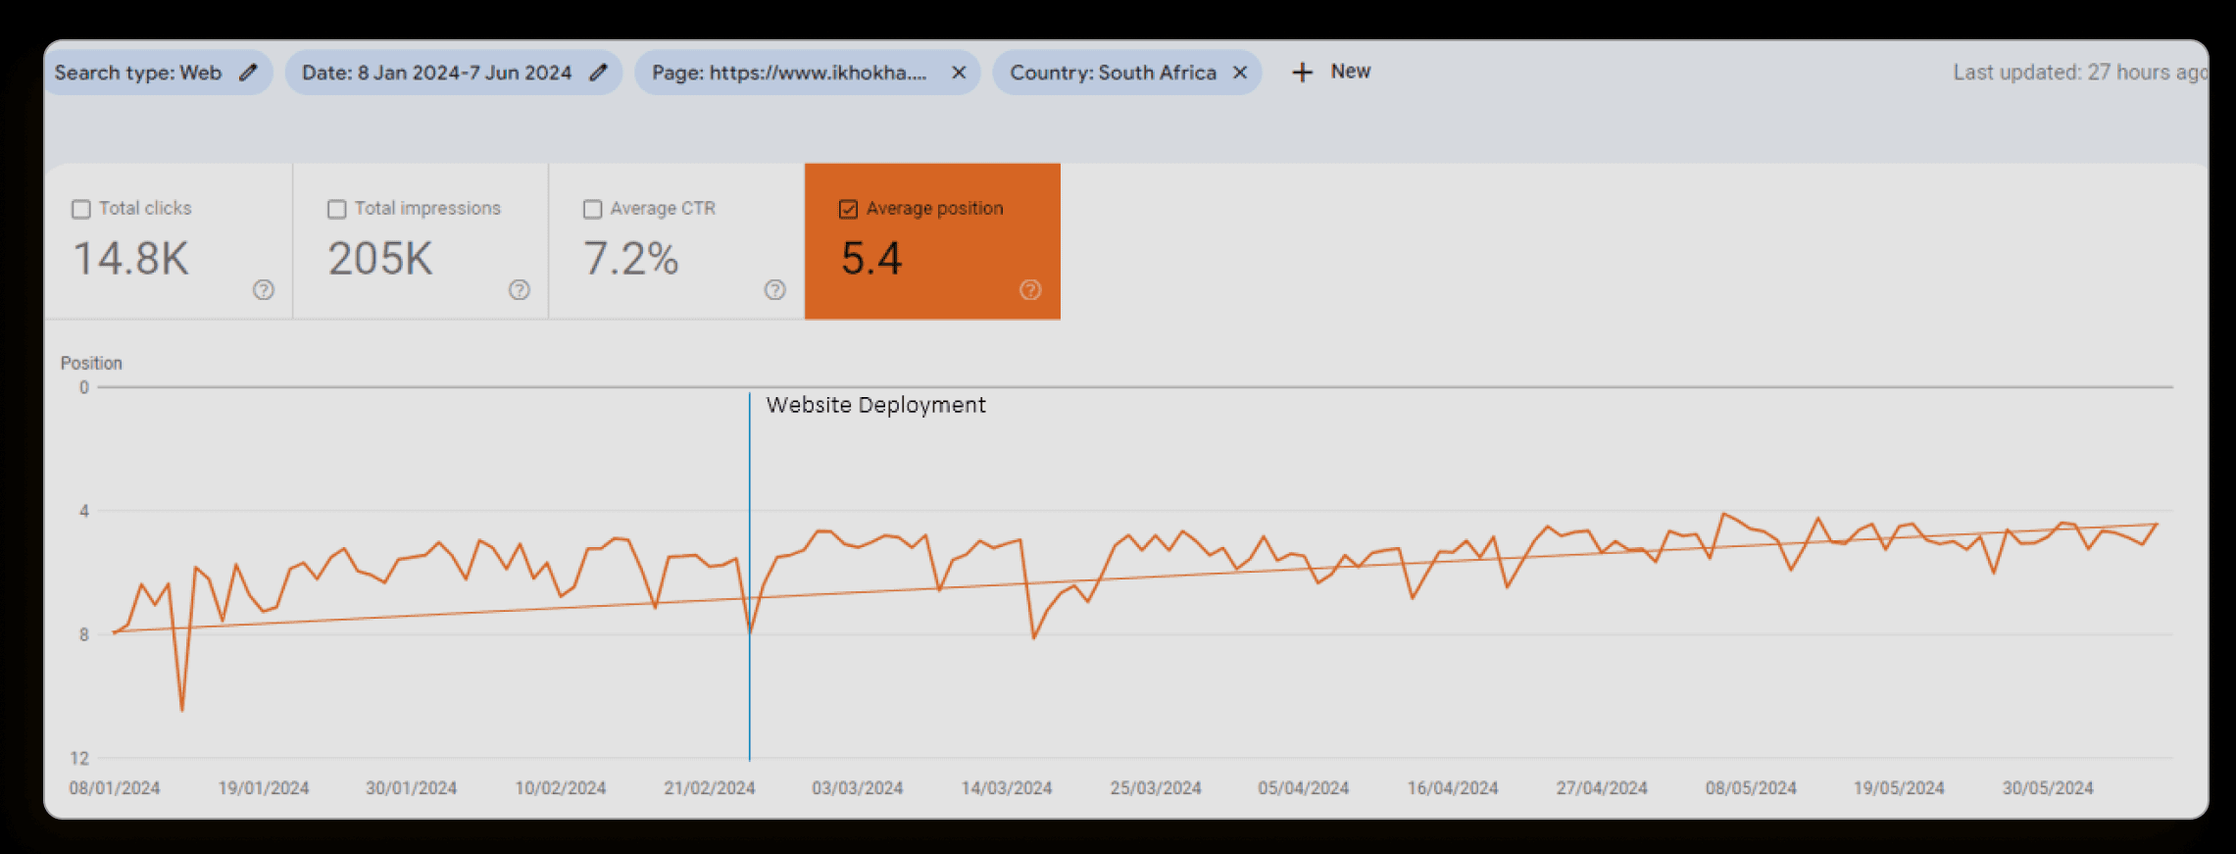Viewport: 2236px width, 854px height.
Task: Click the Website Deployment annotation label
Action: 875,405
